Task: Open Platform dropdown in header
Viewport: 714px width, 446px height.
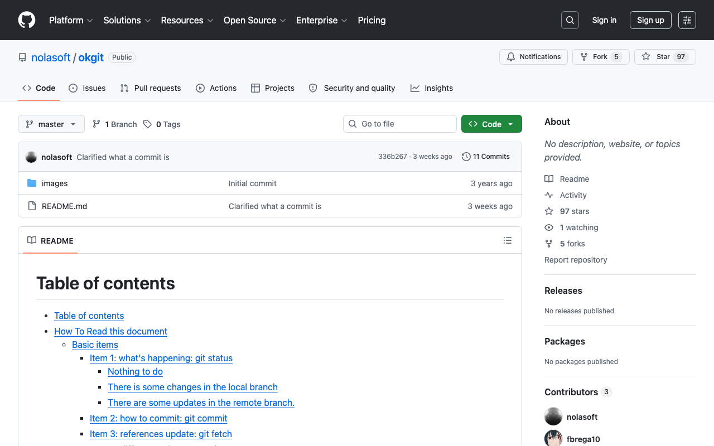Action: pos(71,20)
